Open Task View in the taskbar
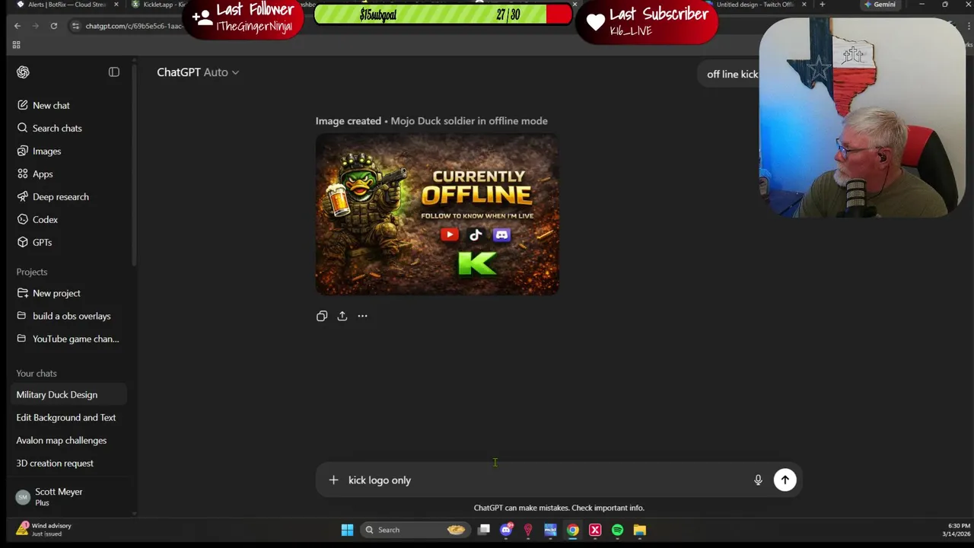Image resolution: width=974 pixels, height=548 pixels. [484, 530]
